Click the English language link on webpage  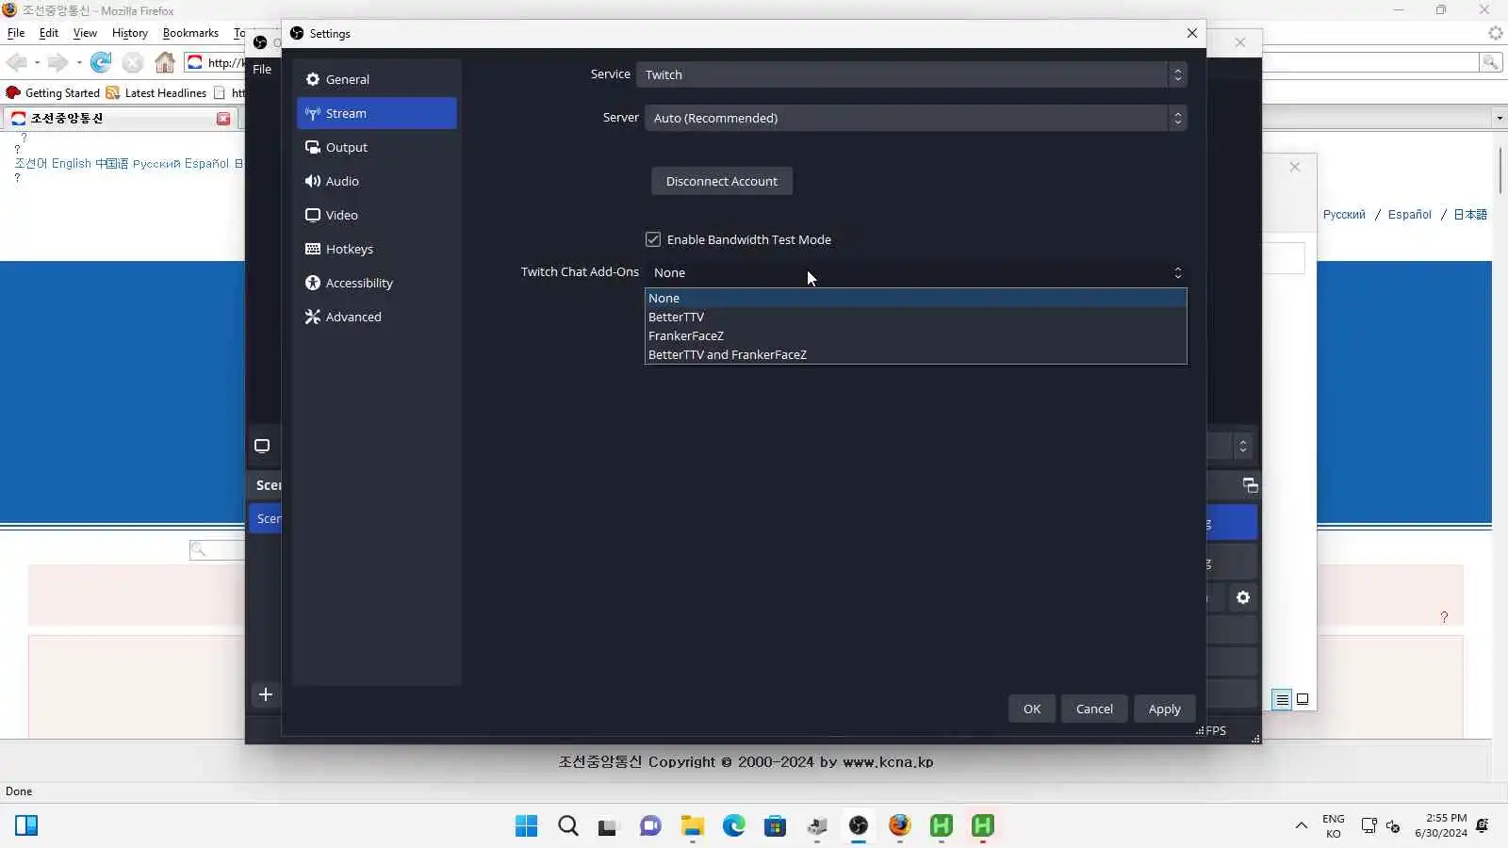point(72,163)
